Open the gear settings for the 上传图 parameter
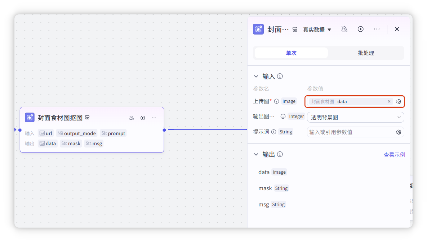 [x=399, y=102]
